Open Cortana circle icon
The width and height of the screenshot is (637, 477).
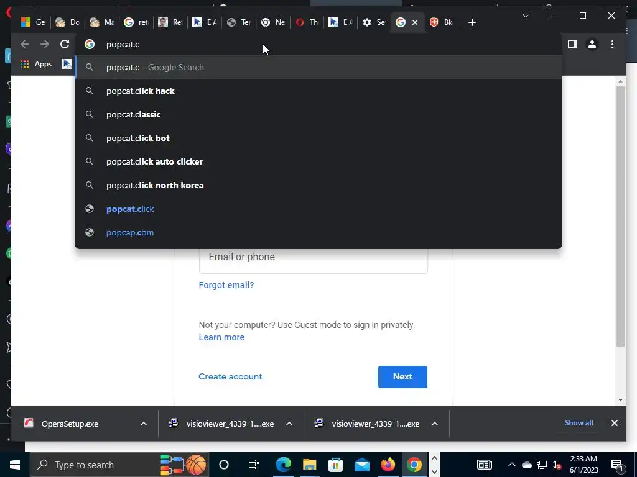(x=224, y=465)
